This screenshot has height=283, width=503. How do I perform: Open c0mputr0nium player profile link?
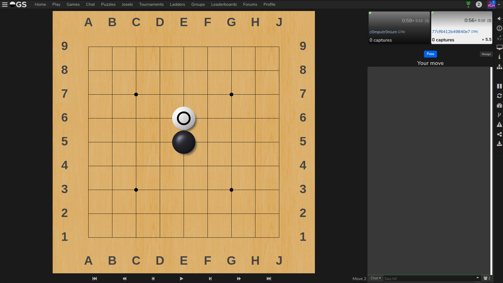(x=383, y=32)
